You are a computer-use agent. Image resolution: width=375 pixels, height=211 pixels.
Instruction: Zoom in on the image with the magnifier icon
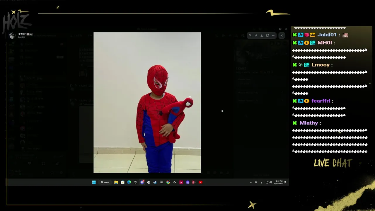tap(250, 35)
